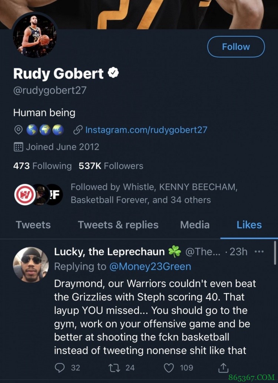
Task: Switch to the Tweets tab
Action: 33,225
